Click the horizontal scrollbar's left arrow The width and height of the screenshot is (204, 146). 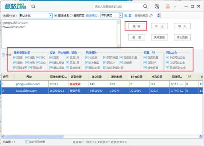tap(3, 136)
